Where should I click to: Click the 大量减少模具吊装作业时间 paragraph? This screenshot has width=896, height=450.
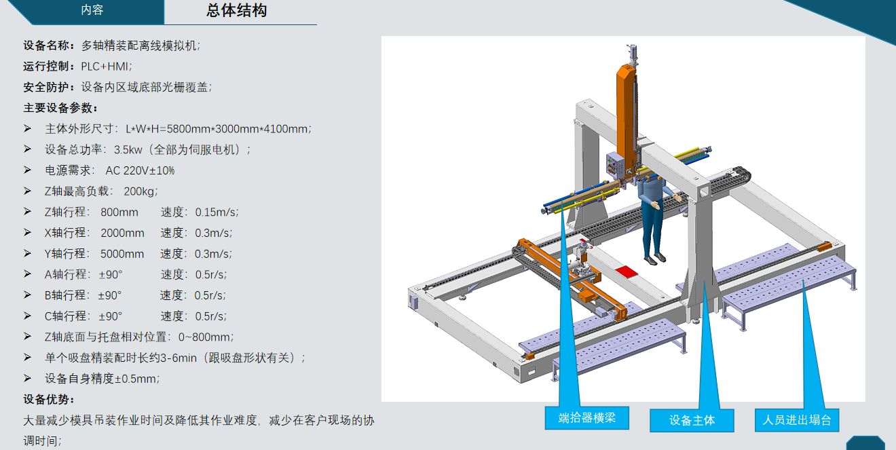pos(198,430)
